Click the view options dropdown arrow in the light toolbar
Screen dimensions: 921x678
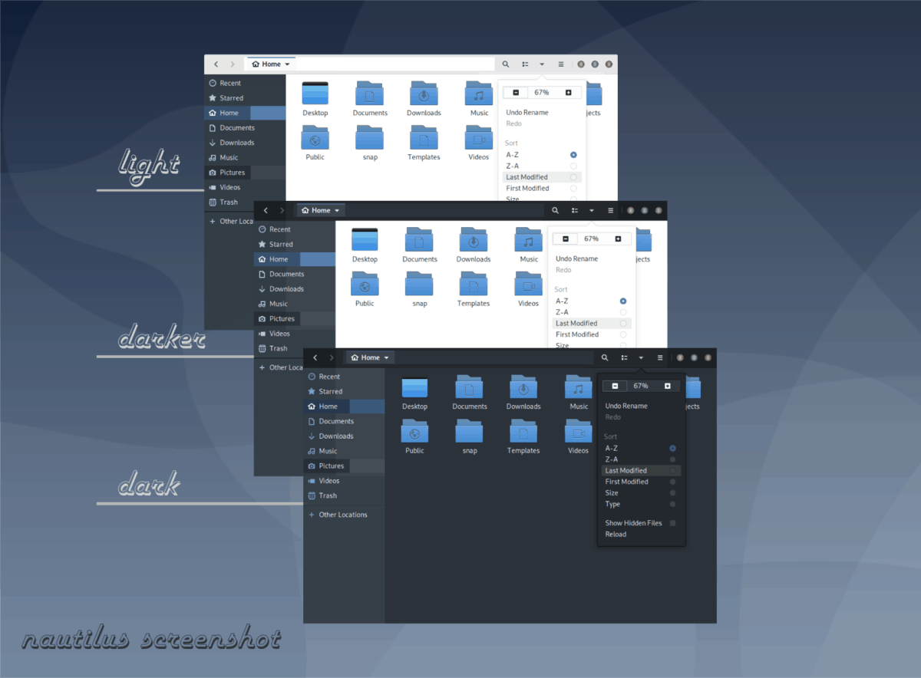click(541, 64)
